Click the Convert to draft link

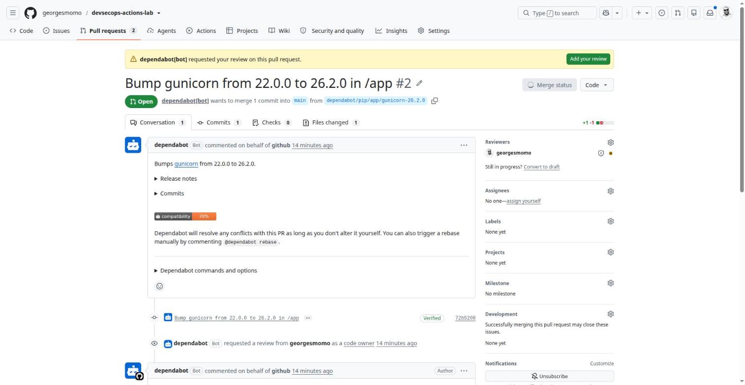coord(541,167)
